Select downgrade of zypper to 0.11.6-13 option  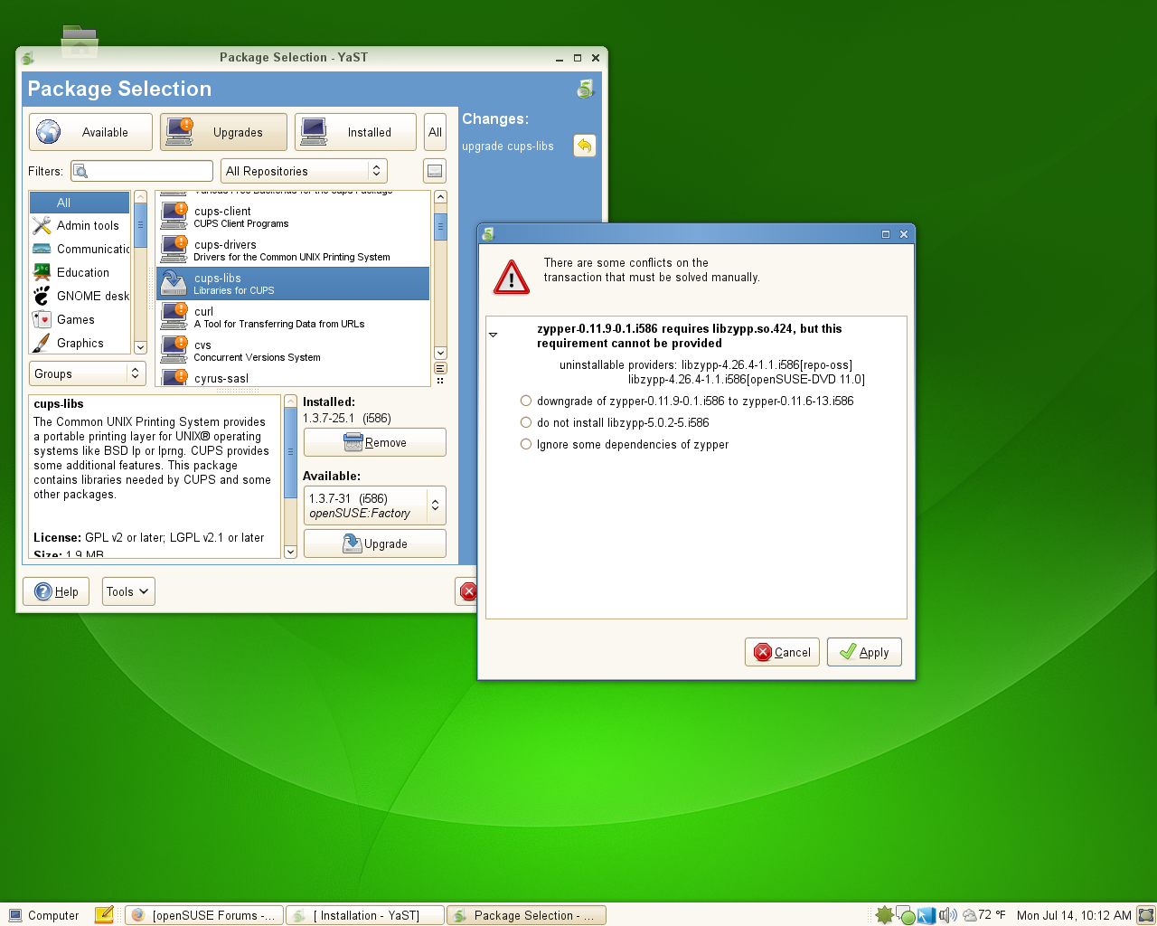tap(687, 401)
